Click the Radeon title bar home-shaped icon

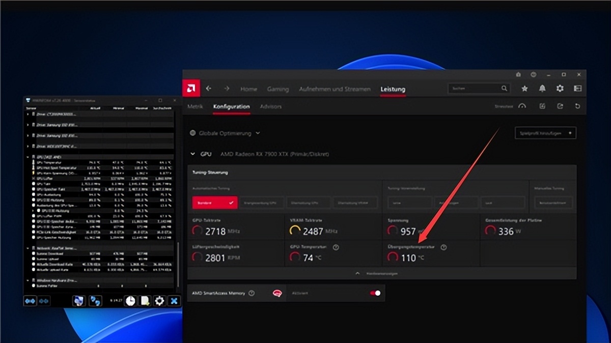click(x=518, y=74)
